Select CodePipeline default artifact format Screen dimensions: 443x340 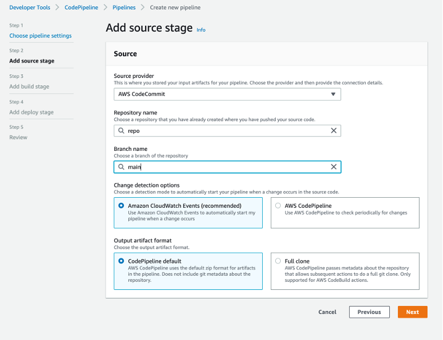point(121,261)
